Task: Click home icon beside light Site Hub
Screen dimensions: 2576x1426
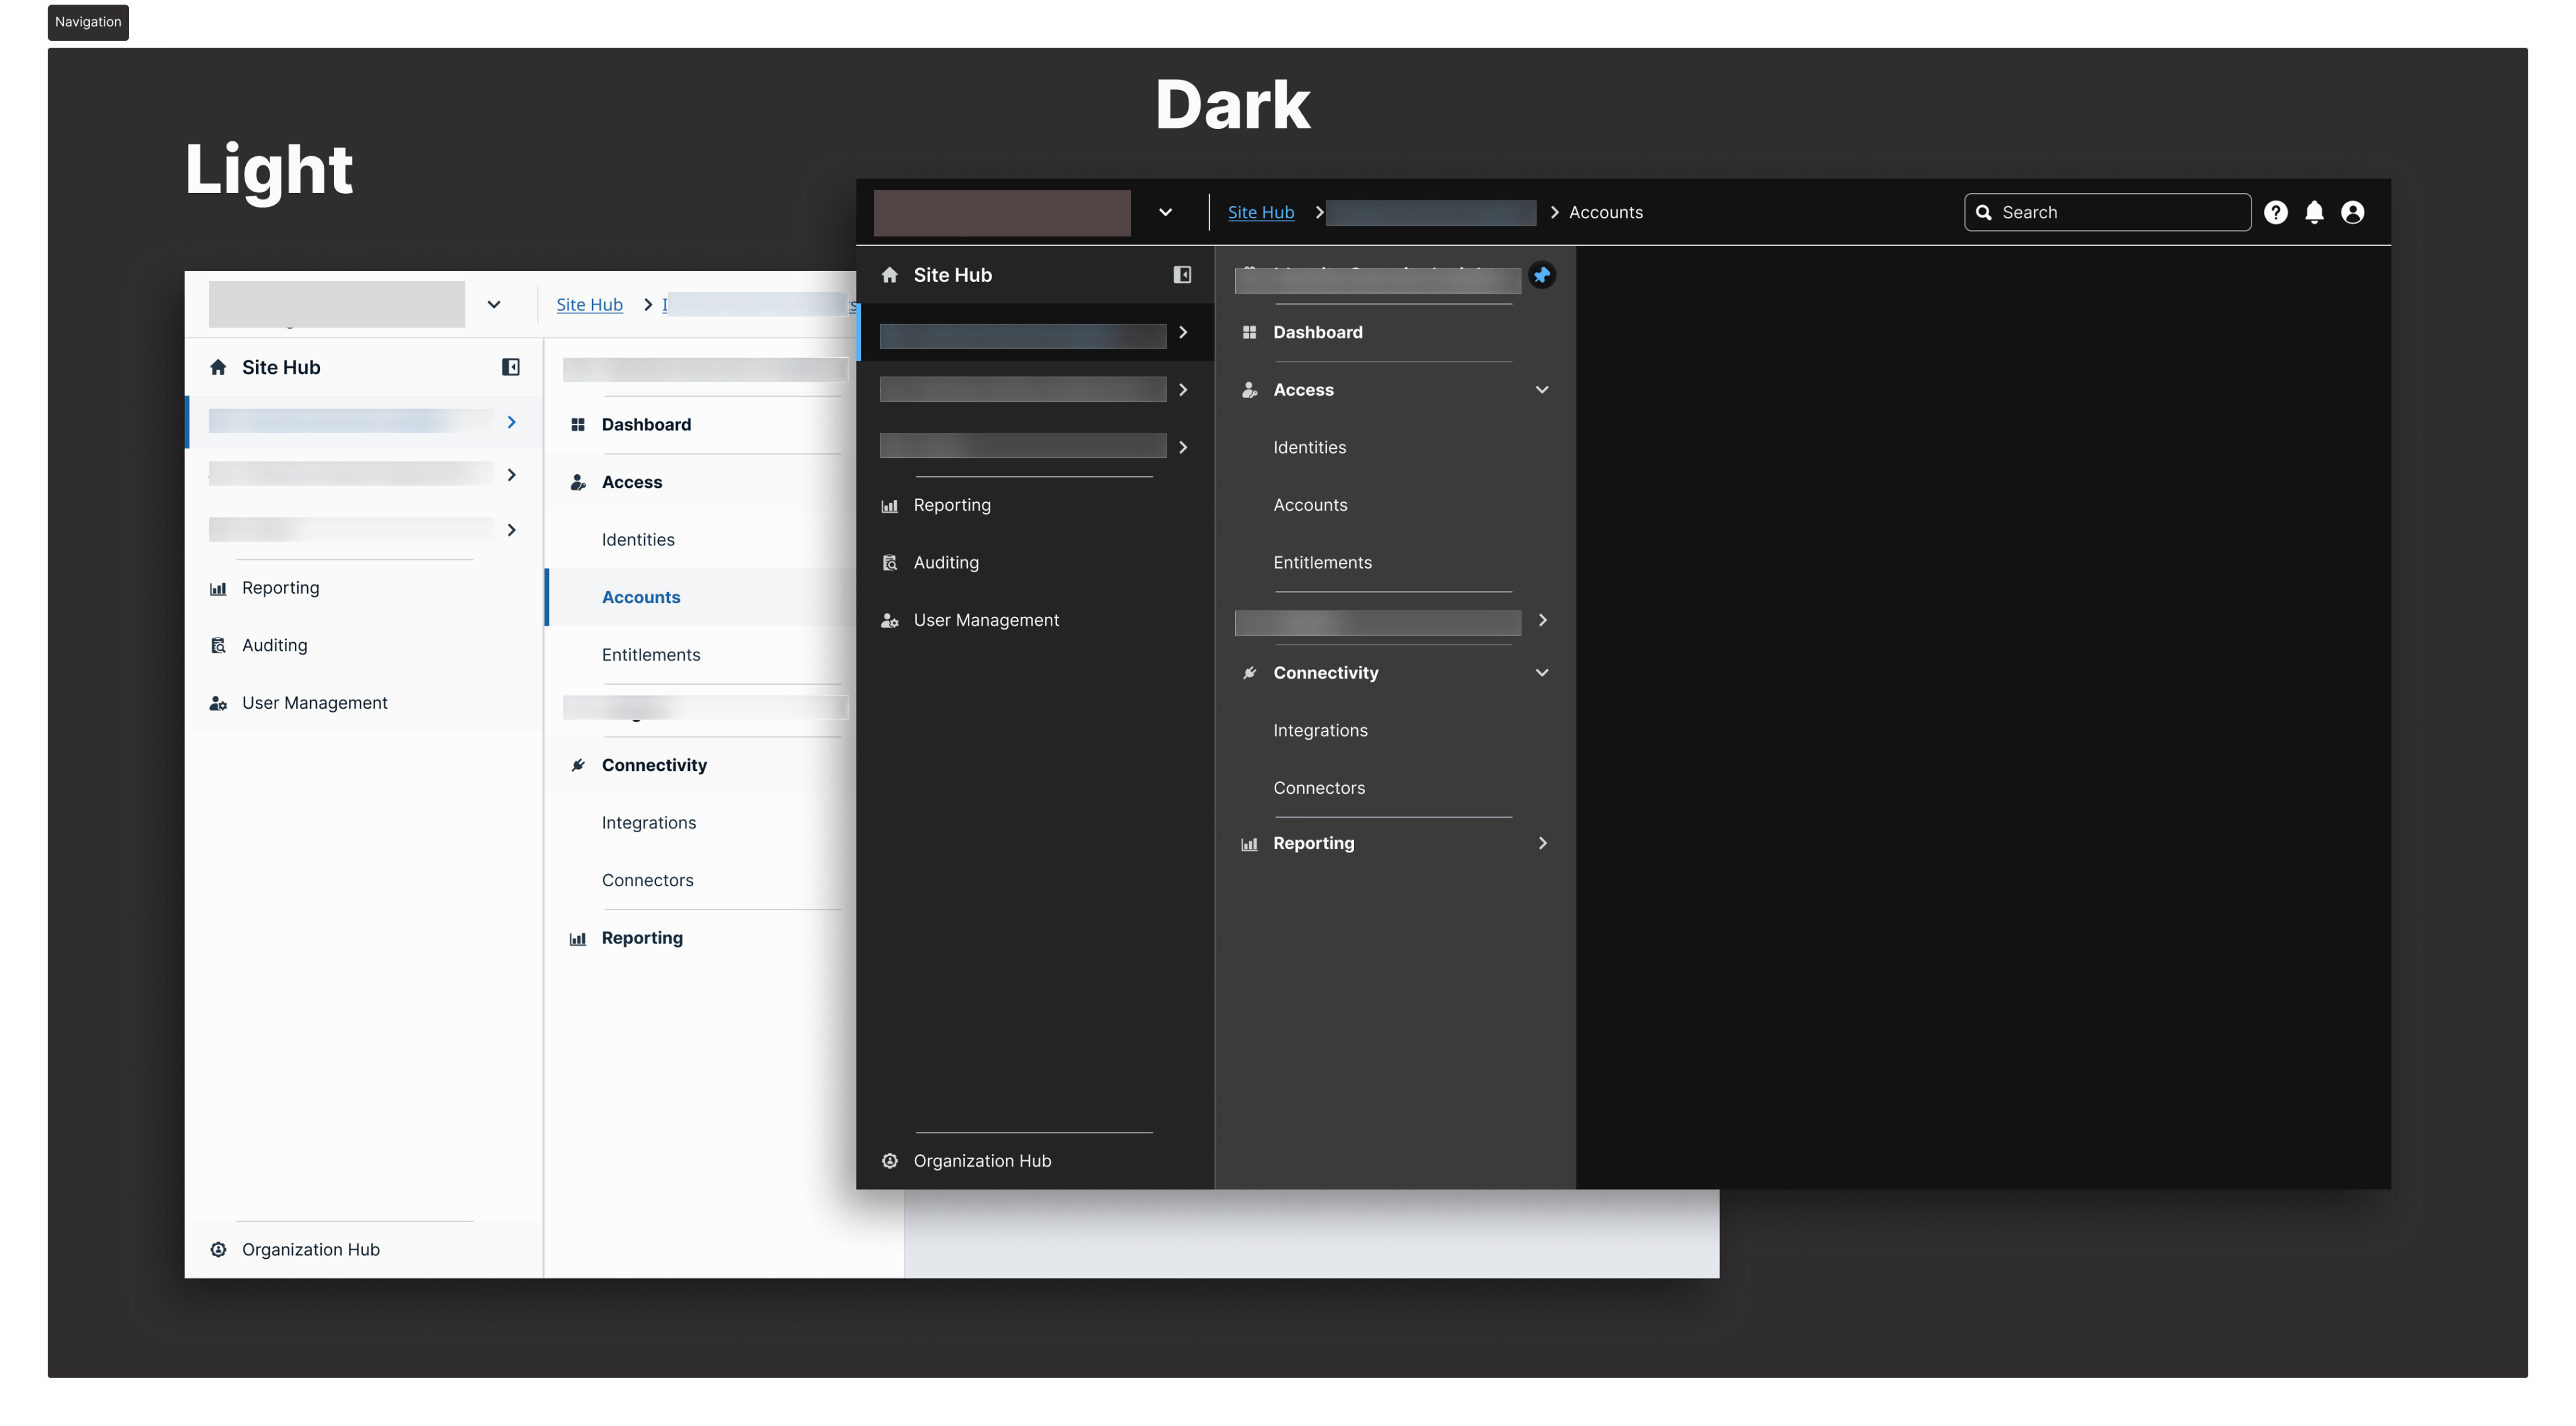Action: [x=218, y=367]
